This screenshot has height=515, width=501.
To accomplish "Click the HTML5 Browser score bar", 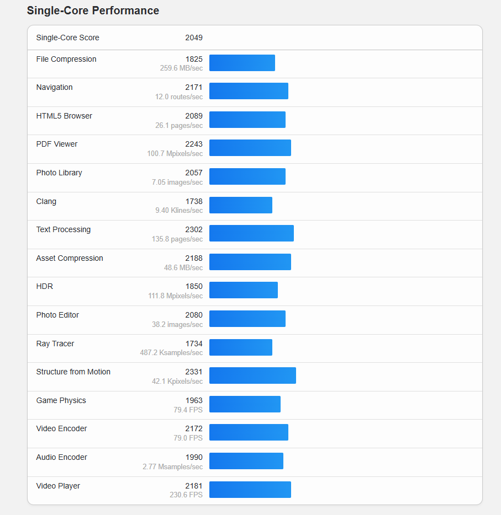I will coord(247,120).
